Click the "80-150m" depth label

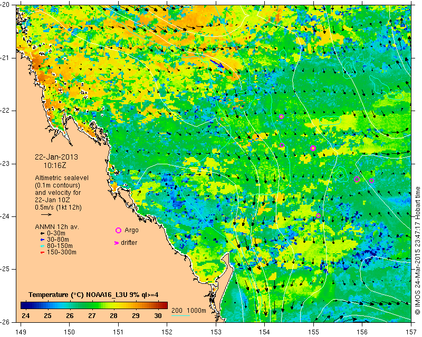60,246
